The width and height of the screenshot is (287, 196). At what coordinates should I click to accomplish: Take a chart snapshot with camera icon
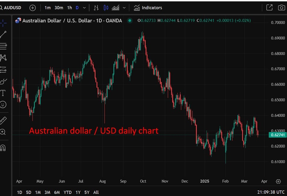pyautogui.click(x=281, y=8)
